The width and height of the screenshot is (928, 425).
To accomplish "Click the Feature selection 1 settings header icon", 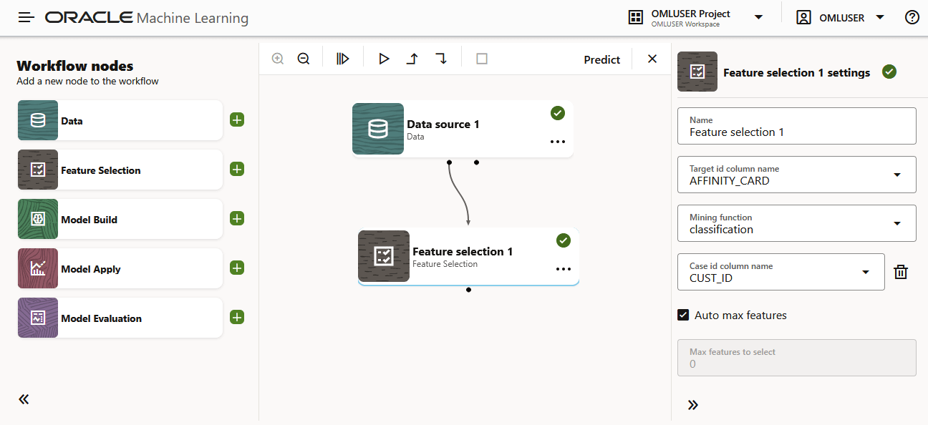I will (697, 72).
